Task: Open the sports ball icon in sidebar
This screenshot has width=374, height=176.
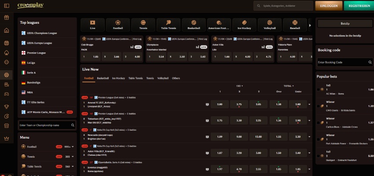Action: tap(7, 75)
